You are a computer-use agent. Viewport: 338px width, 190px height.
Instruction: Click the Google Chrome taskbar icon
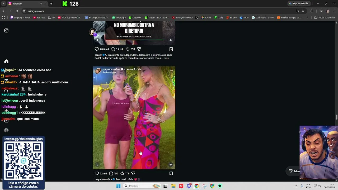coord(196,186)
